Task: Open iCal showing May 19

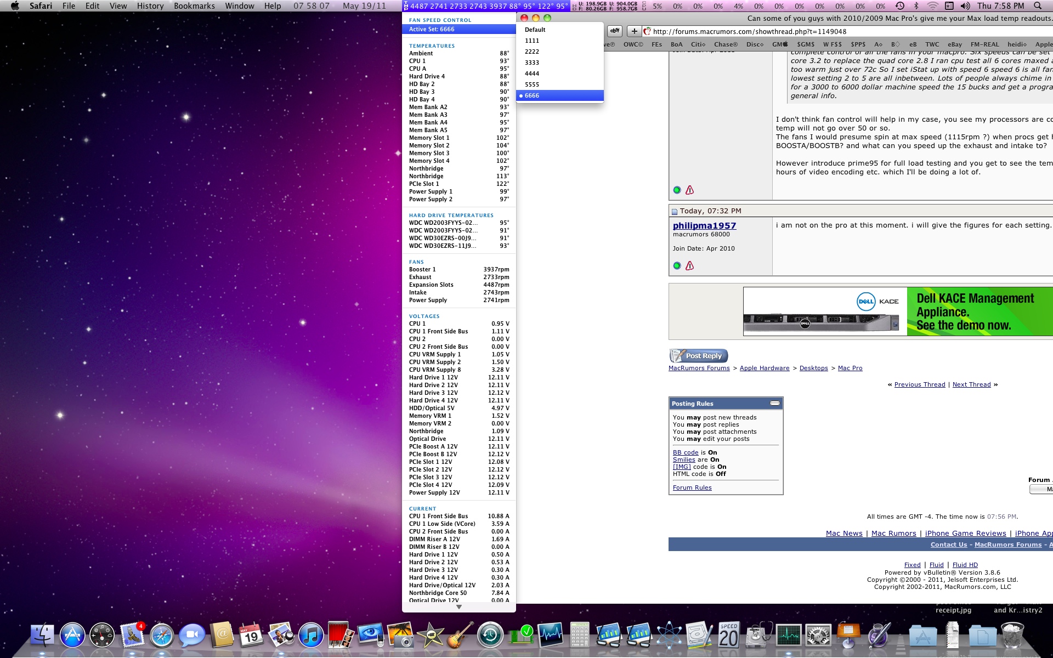Action: tap(251, 636)
